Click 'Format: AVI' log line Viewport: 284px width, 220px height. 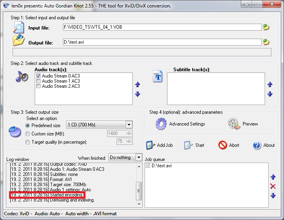click(x=41, y=179)
